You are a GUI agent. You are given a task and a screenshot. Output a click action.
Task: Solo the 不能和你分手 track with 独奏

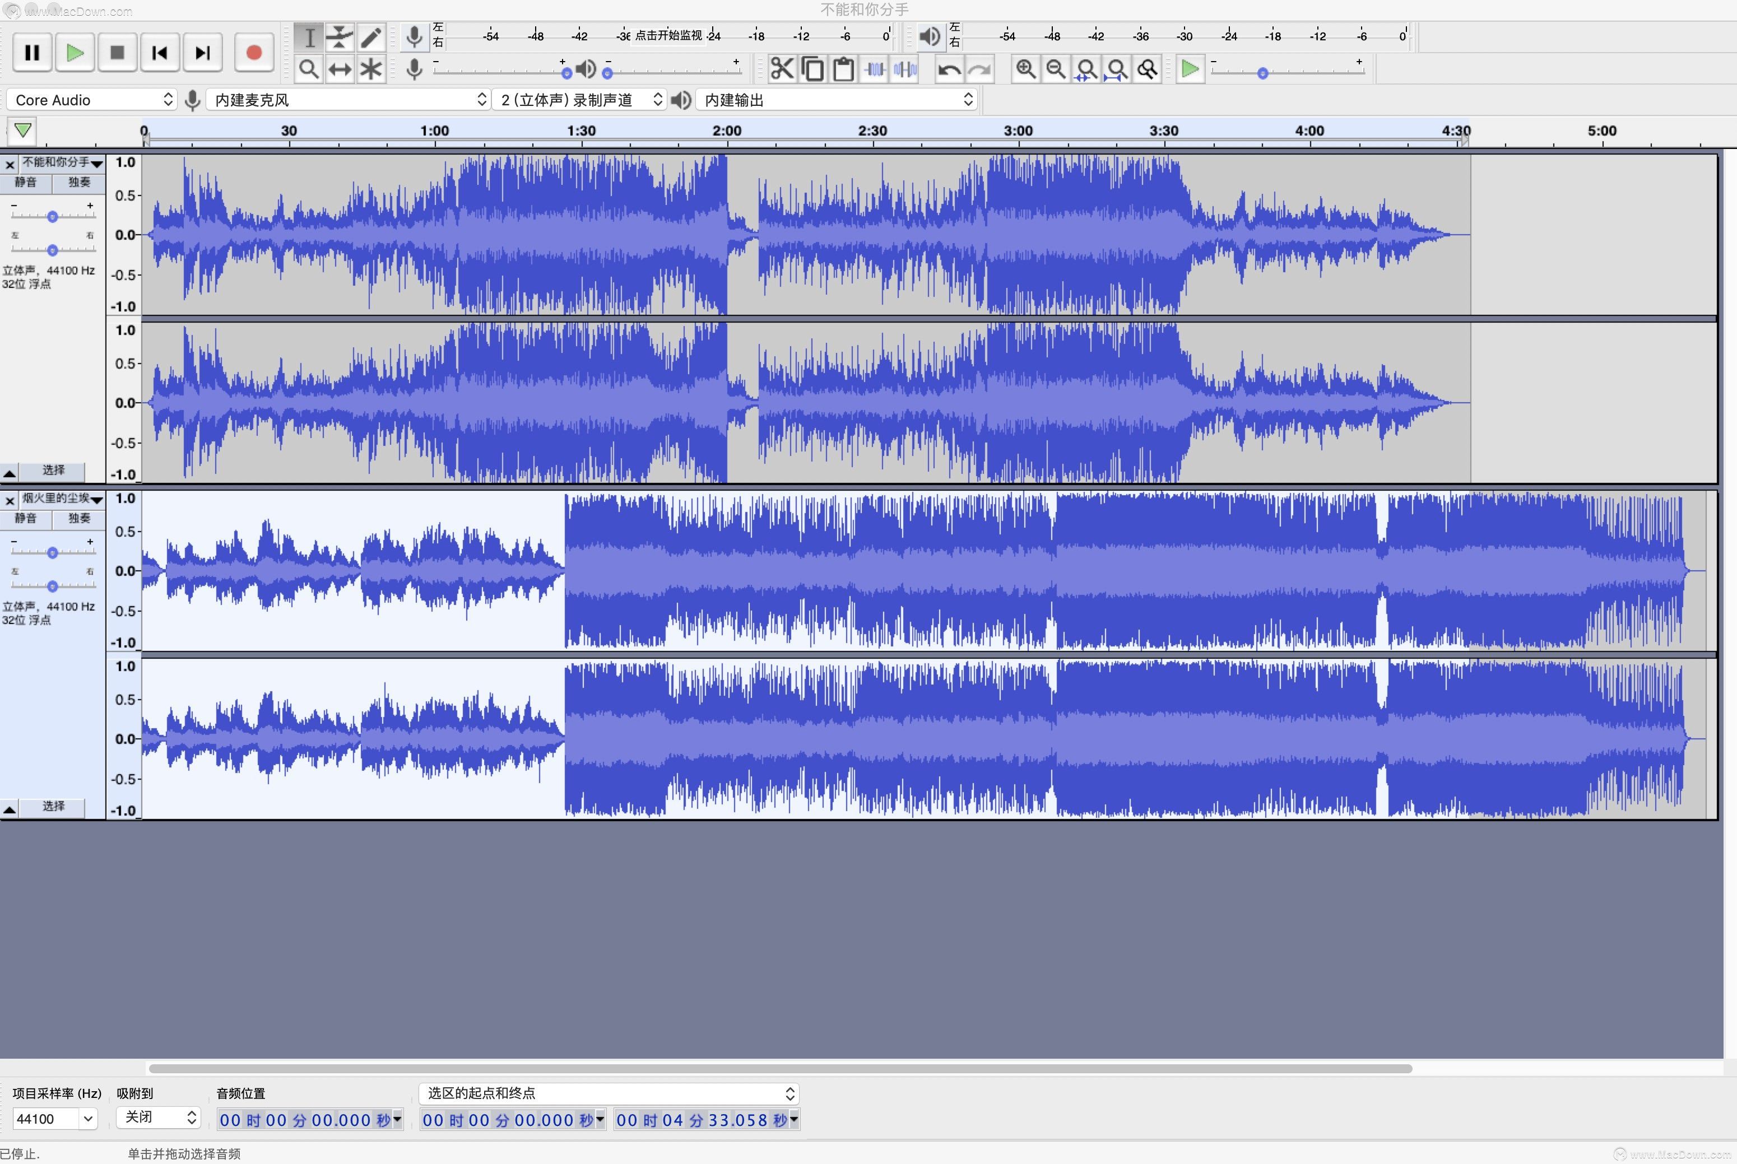80,183
